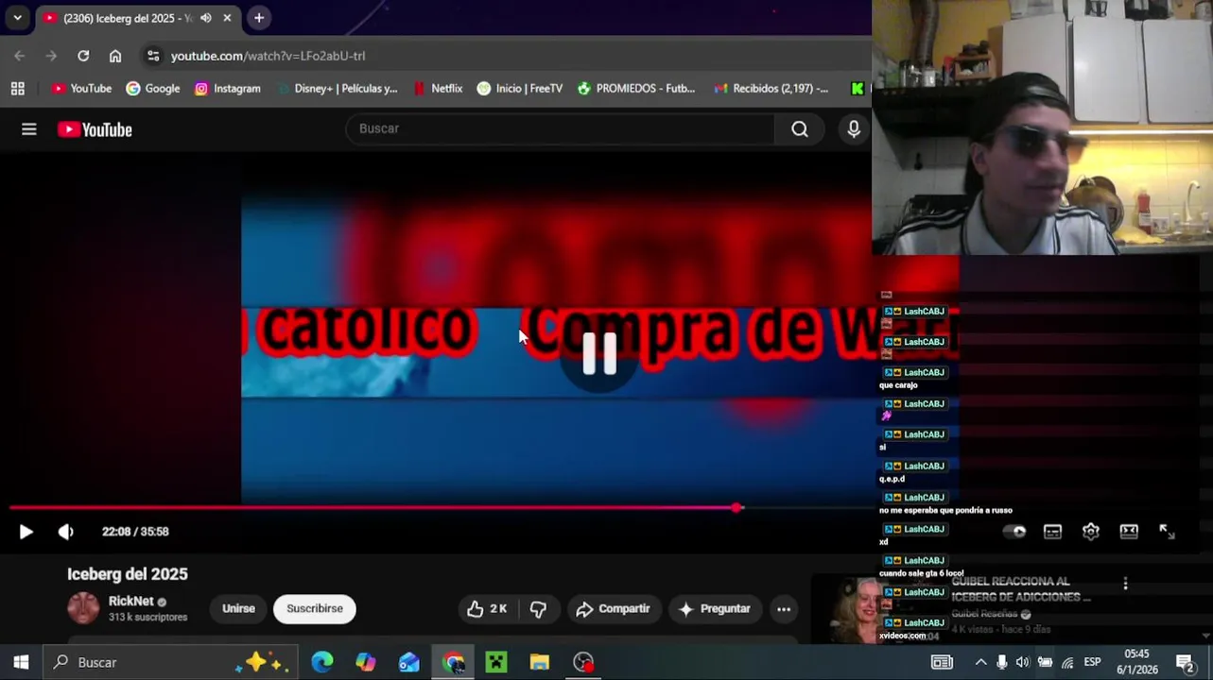Go forward using the greyed-out forward arrow
The width and height of the screenshot is (1213, 680).
pos(51,56)
